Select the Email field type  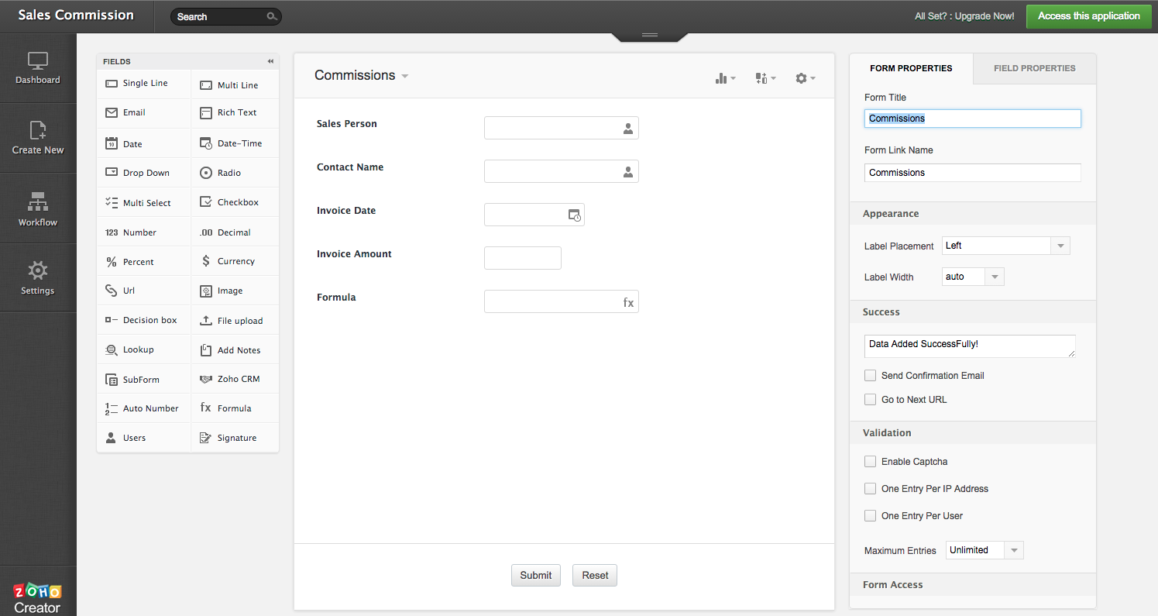pos(133,113)
